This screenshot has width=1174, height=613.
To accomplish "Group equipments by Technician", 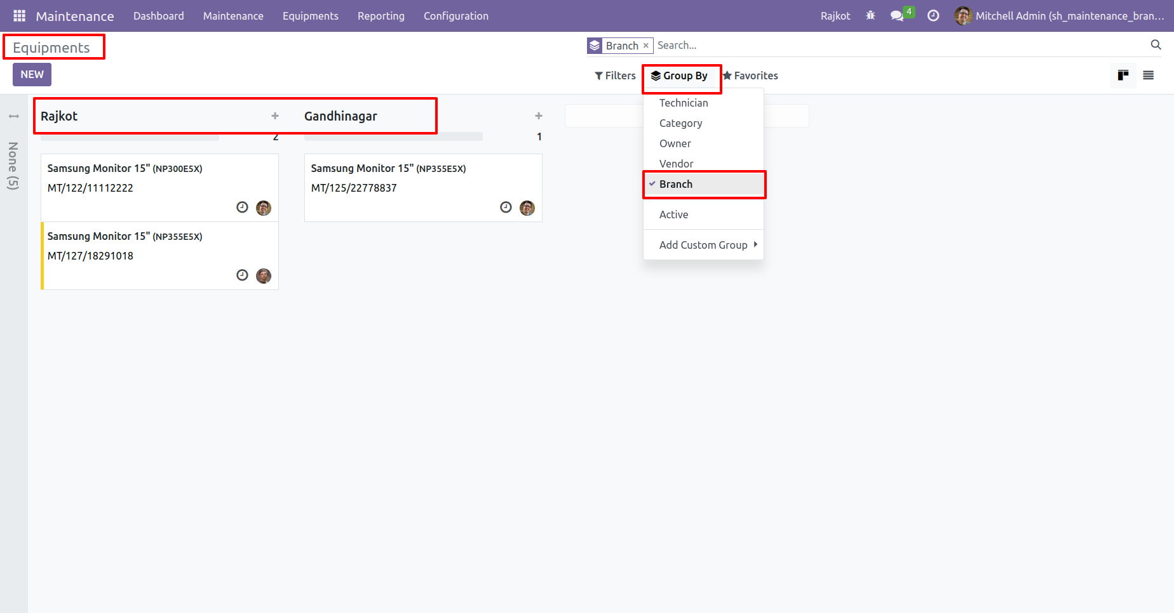I will [x=703, y=103].
